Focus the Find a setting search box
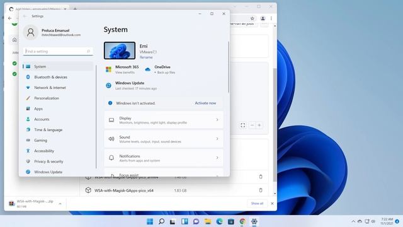 (x=58, y=51)
